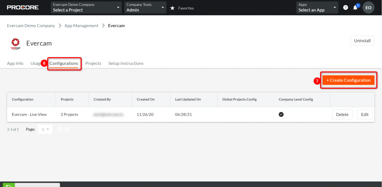Click the green icon in bottom bar
This screenshot has height=187, width=382.
click(x=9, y=185)
